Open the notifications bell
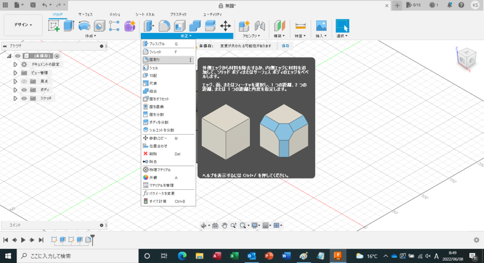This screenshot has width=484, height=263. tap(449, 5)
